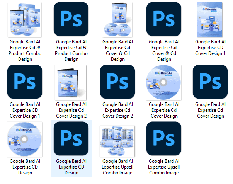Select the Photoshop file icon for Cd & Product Combo Design

click(71, 19)
